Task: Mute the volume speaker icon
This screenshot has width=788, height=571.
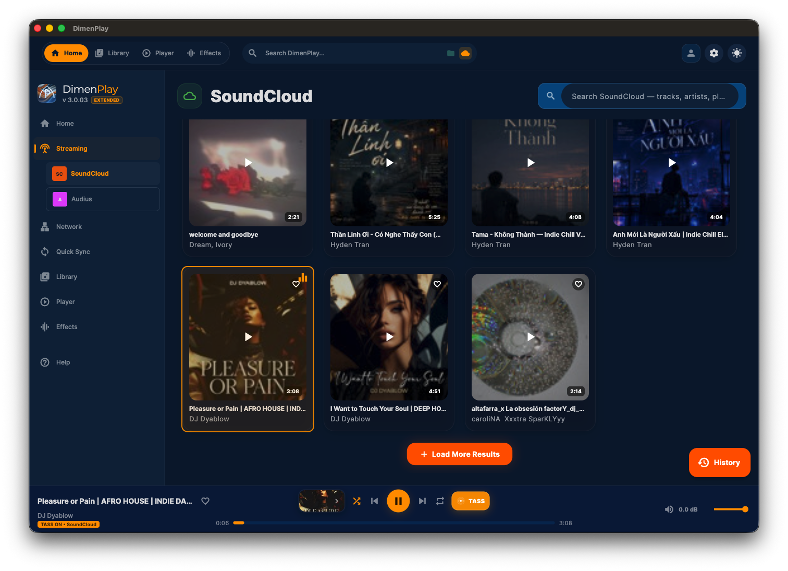Action: 669,509
